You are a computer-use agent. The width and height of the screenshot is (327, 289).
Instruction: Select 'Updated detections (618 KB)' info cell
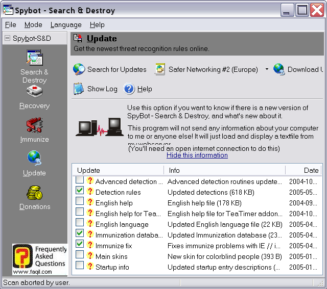coord(211,192)
